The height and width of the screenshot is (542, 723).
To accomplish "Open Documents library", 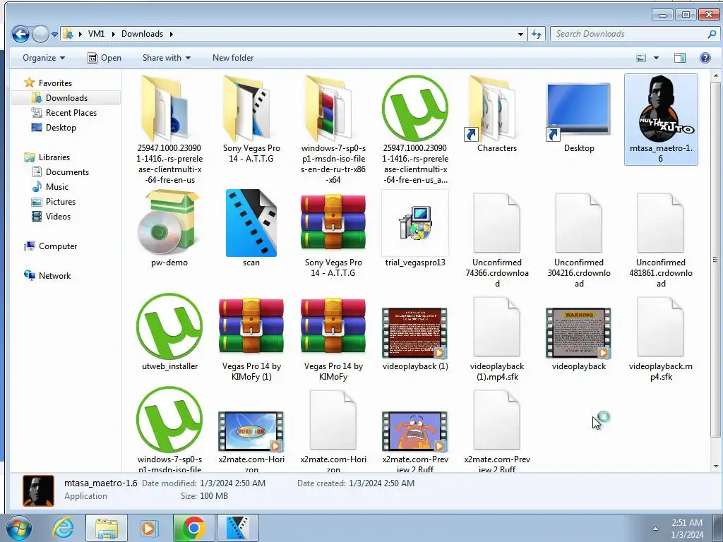I will pyautogui.click(x=67, y=172).
